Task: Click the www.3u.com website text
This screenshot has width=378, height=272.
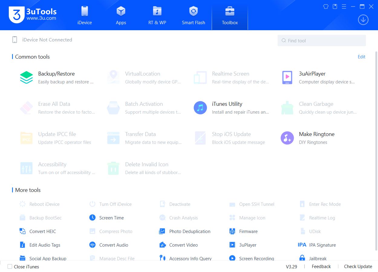Action: pos(41,18)
